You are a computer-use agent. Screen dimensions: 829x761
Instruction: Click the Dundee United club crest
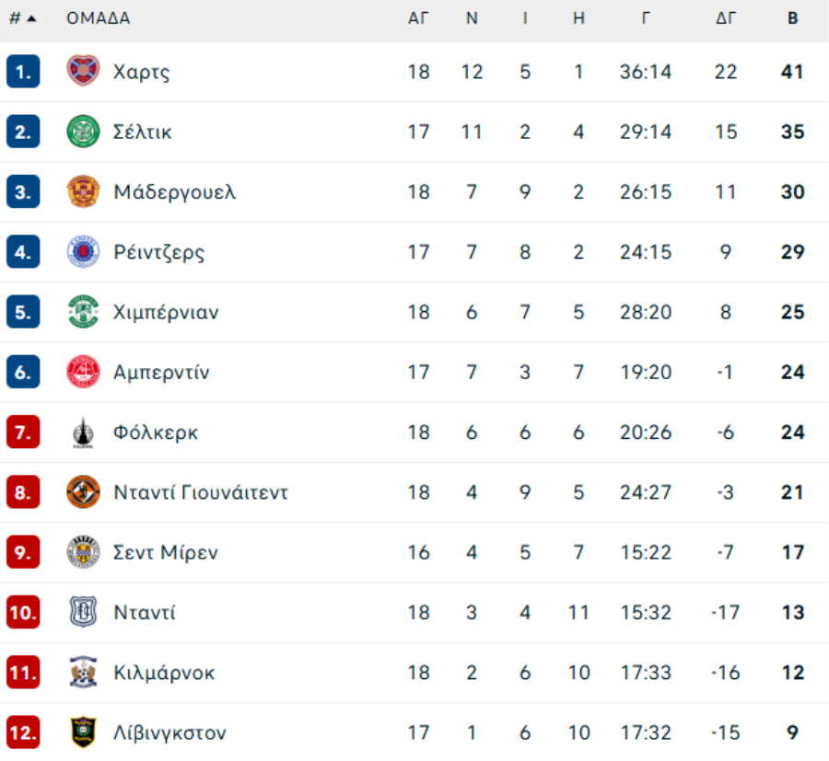pyautogui.click(x=83, y=492)
